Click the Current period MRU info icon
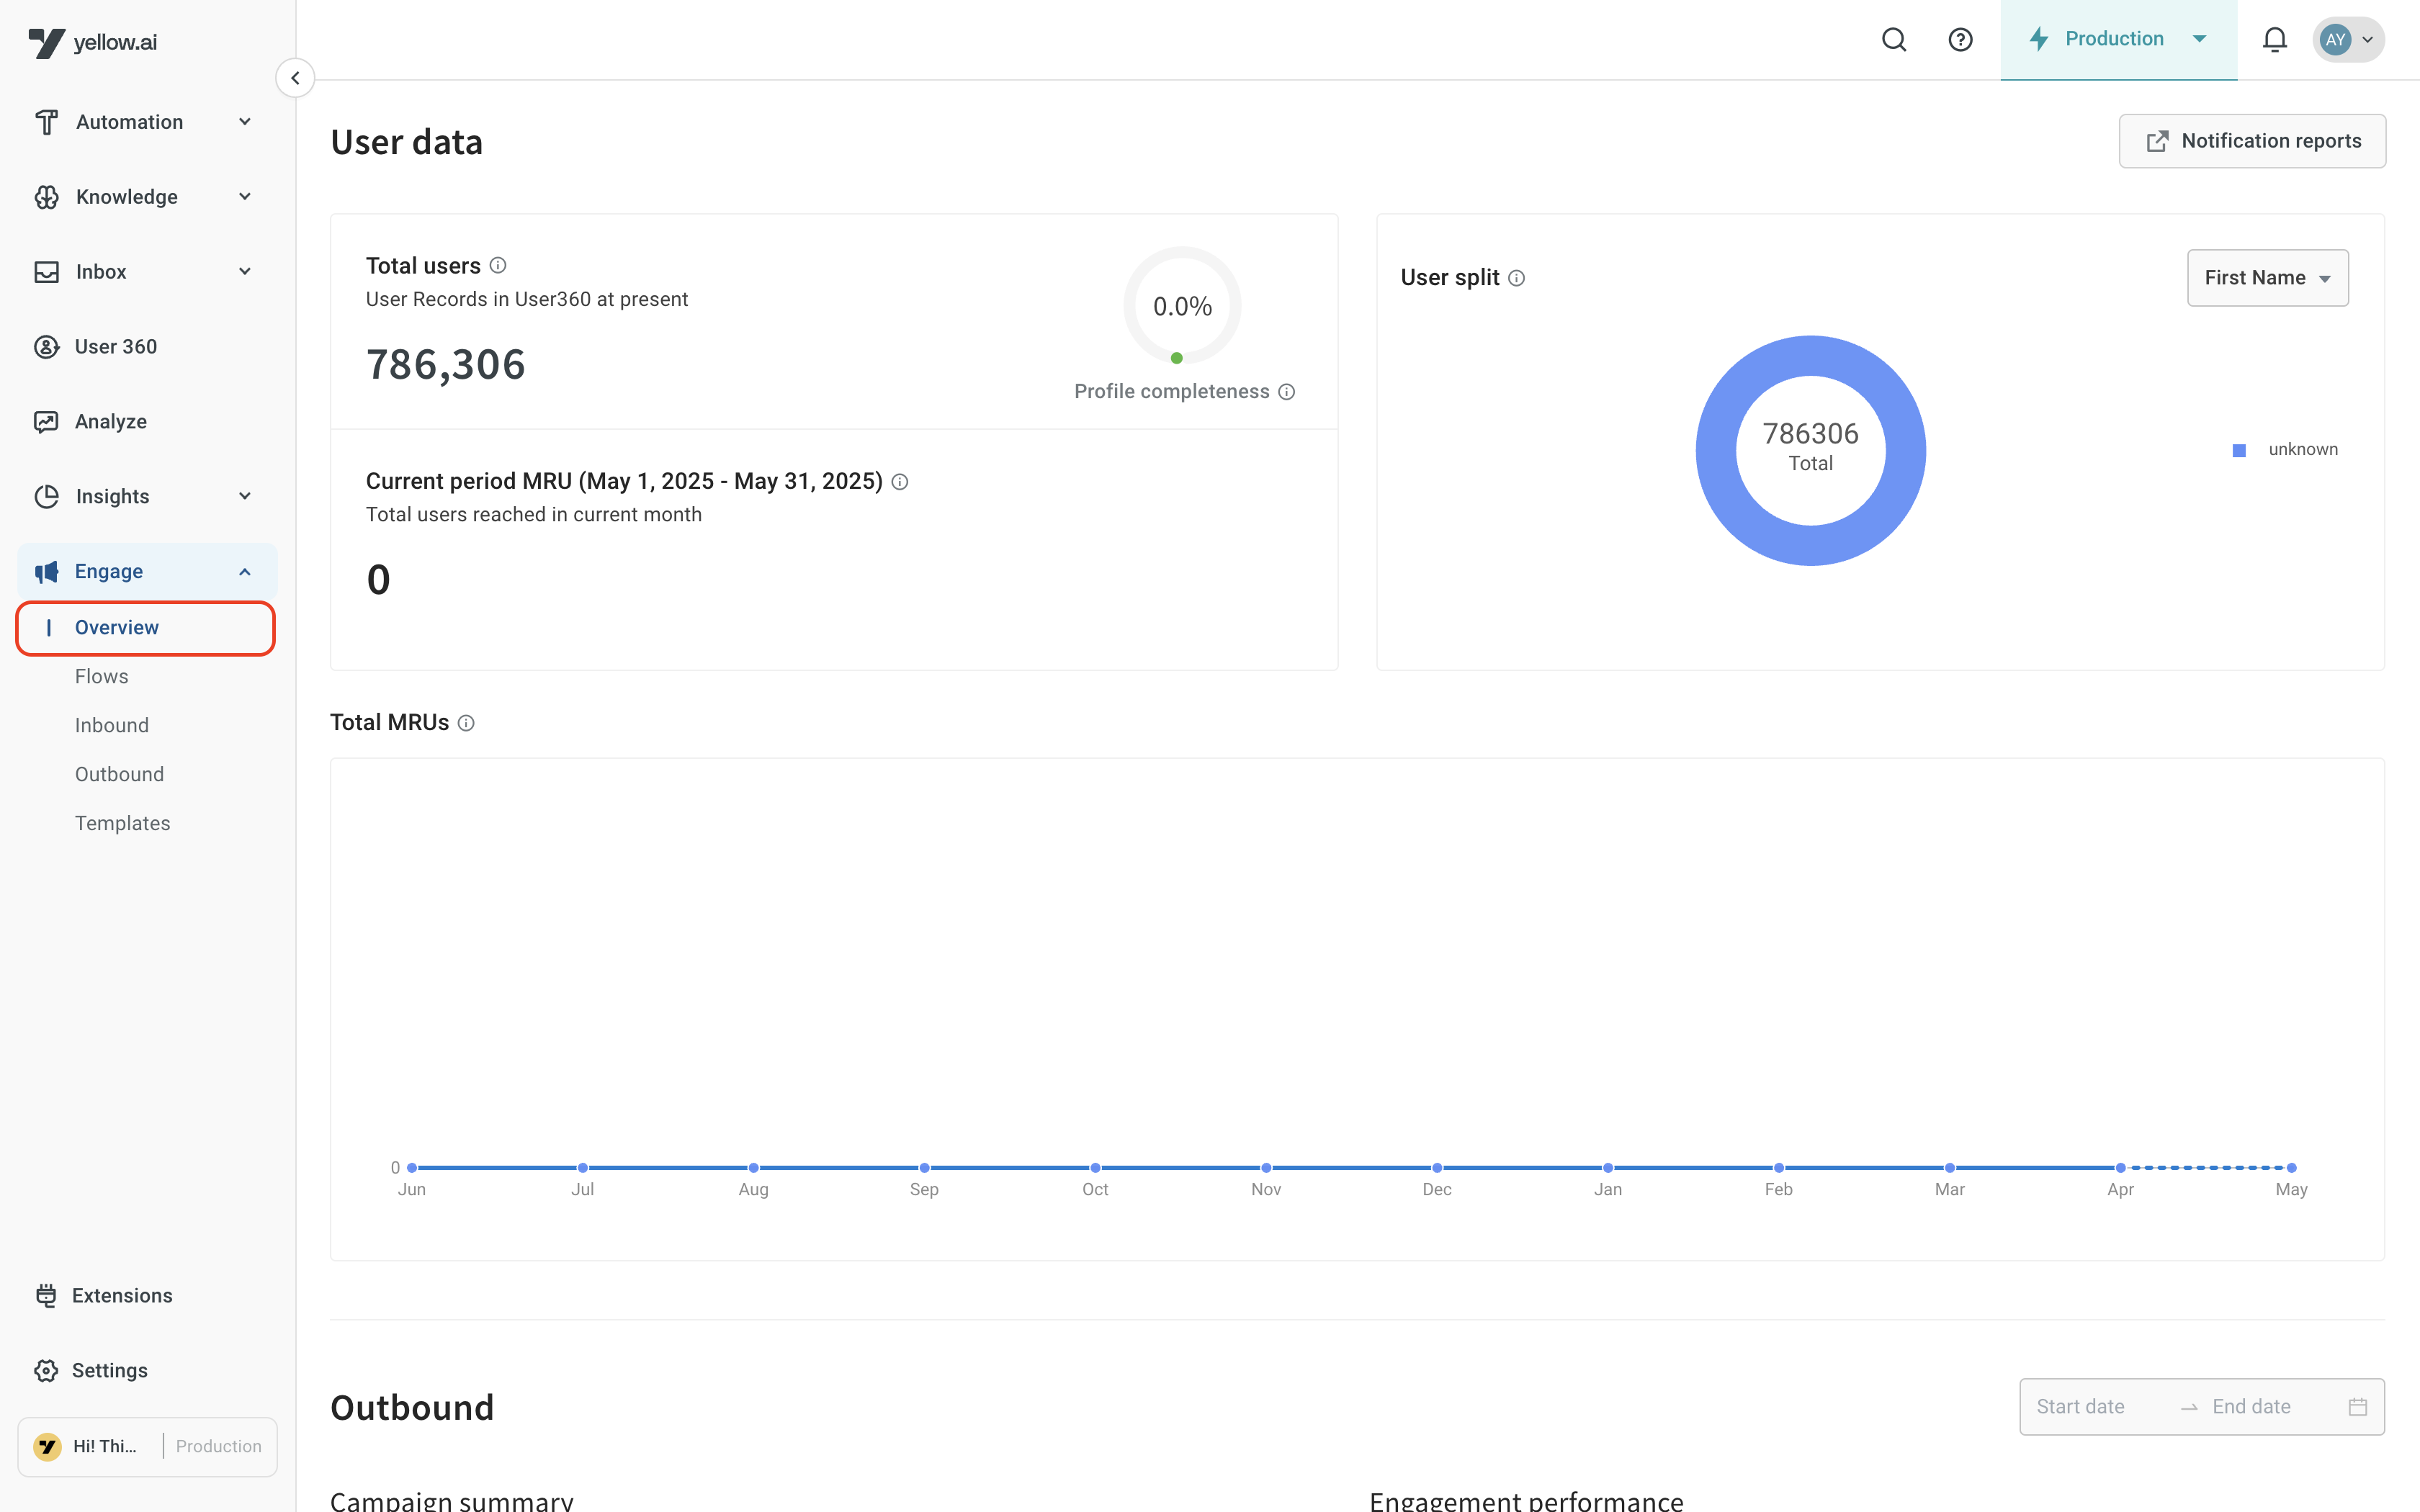This screenshot has width=2420, height=1512. tap(900, 482)
